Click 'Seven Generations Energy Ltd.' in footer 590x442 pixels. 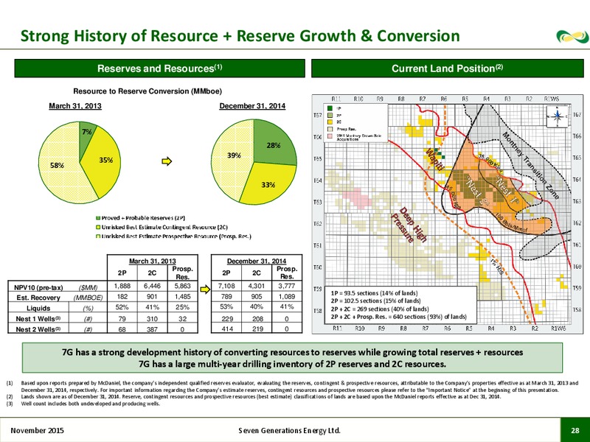pyautogui.click(x=290, y=430)
